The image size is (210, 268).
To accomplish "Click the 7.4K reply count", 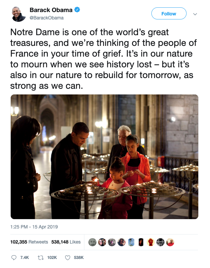I will point(25,258).
